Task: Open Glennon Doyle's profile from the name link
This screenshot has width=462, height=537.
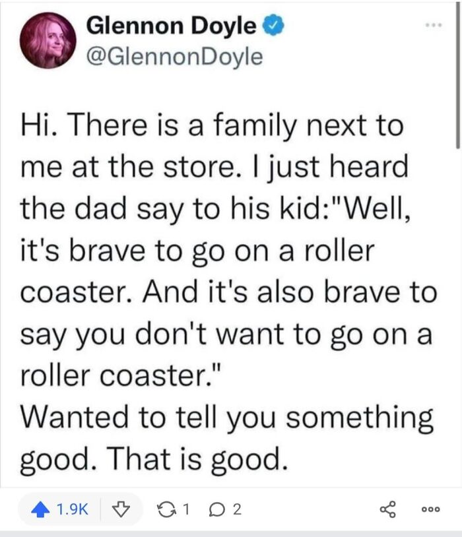Action: point(172,24)
